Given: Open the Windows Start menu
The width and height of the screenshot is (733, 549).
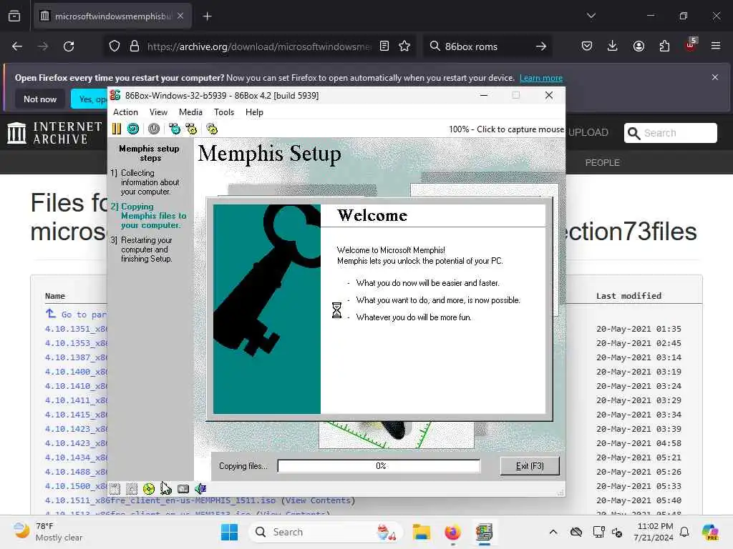Looking at the screenshot, I should click(x=229, y=532).
